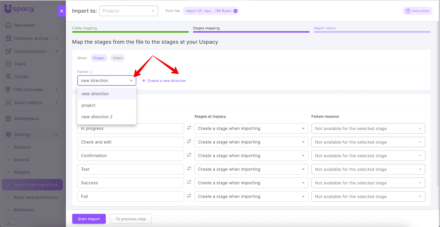Click the Funnel info icon
The height and width of the screenshot is (227, 440).
tap(91, 72)
